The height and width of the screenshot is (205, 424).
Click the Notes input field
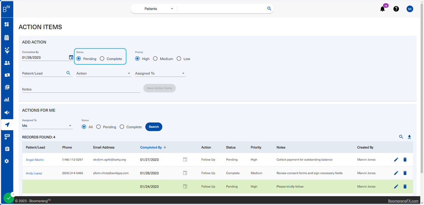pyautogui.click(x=81, y=89)
